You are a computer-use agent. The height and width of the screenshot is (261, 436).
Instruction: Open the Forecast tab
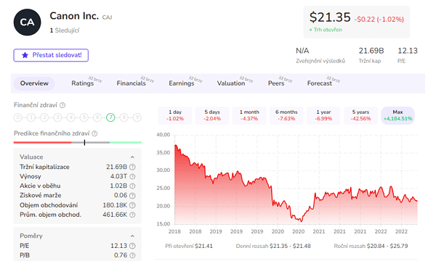pyautogui.click(x=320, y=83)
